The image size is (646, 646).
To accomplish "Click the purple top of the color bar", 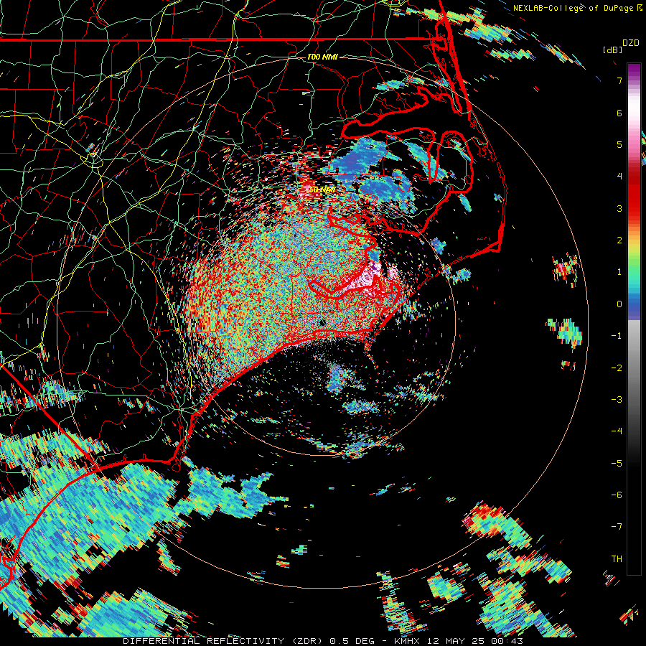I will tap(634, 71).
